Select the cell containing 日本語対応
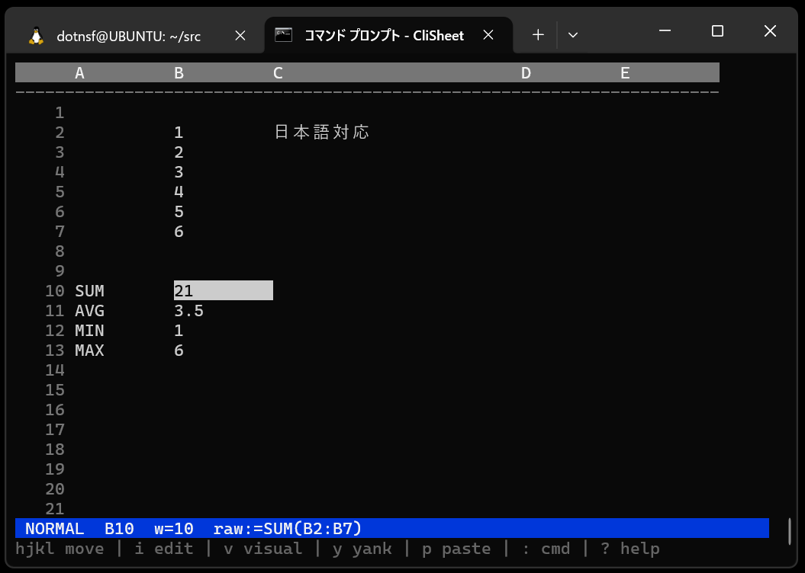 tap(321, 132)
